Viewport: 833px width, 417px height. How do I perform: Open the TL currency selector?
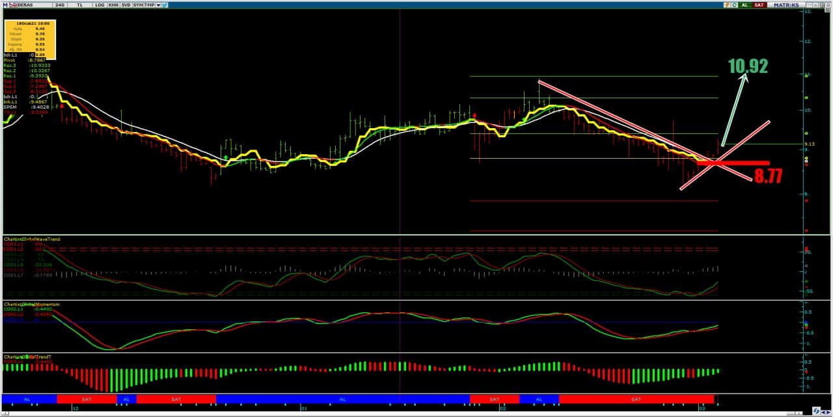[x=79, y=5]
